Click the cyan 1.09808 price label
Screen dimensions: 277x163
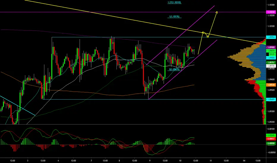271,57
